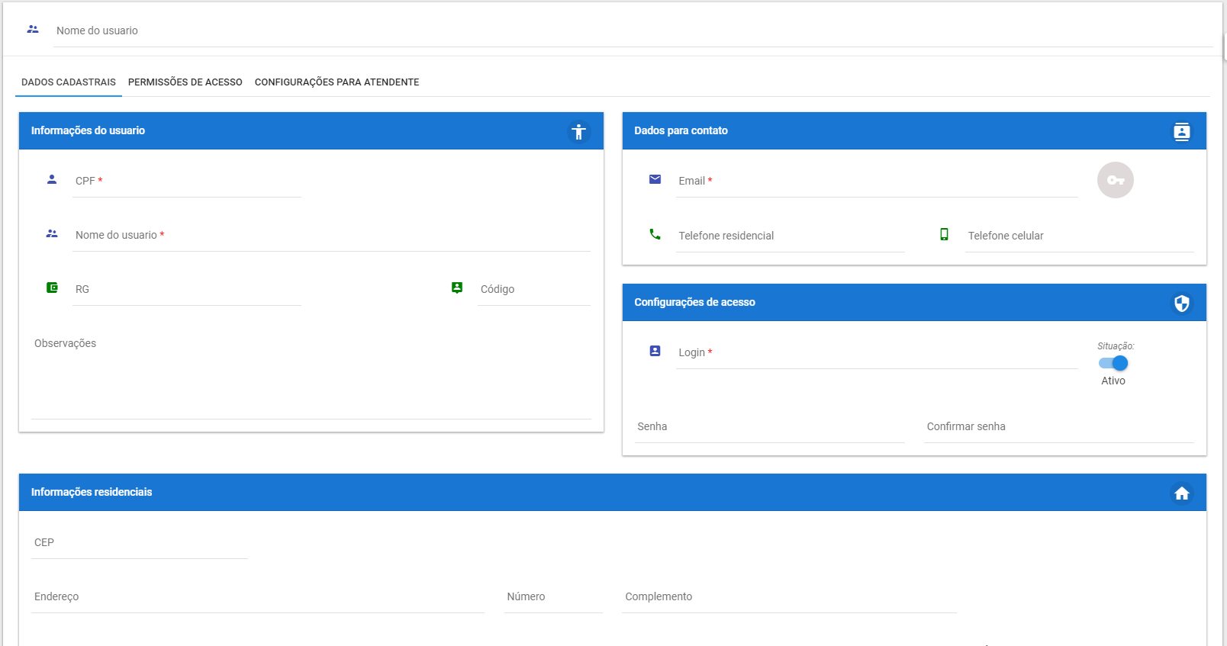Screen dimensions: 1227x646
Task: Click the Dados para contato header title
Action: [x=681, y=130]
